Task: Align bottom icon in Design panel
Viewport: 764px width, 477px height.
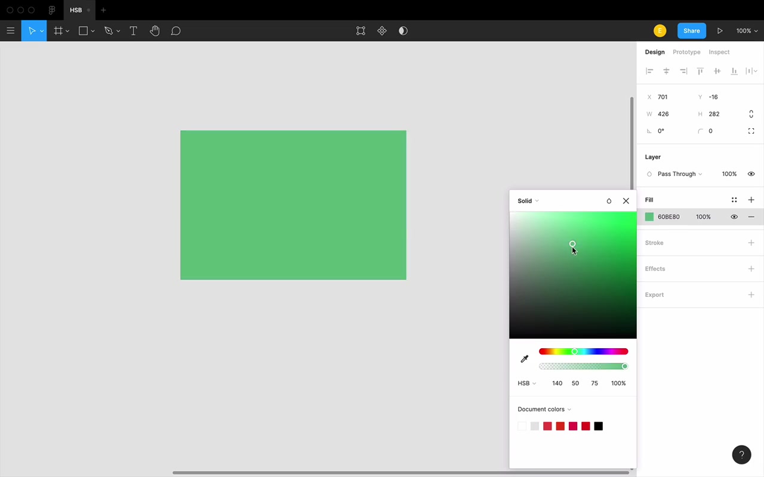Action: [734, 71]
